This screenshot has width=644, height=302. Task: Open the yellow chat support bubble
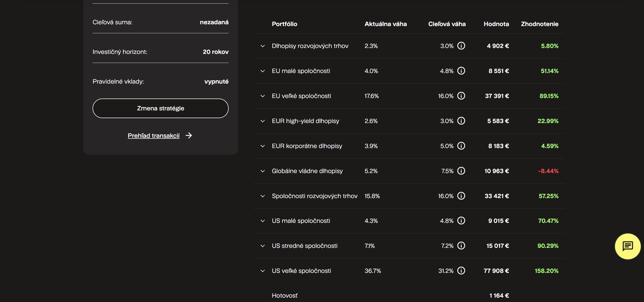click(628, 246)
